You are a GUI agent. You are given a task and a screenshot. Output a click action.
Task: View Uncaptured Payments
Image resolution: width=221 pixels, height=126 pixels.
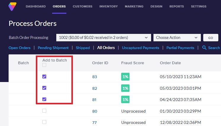point(140,48)
